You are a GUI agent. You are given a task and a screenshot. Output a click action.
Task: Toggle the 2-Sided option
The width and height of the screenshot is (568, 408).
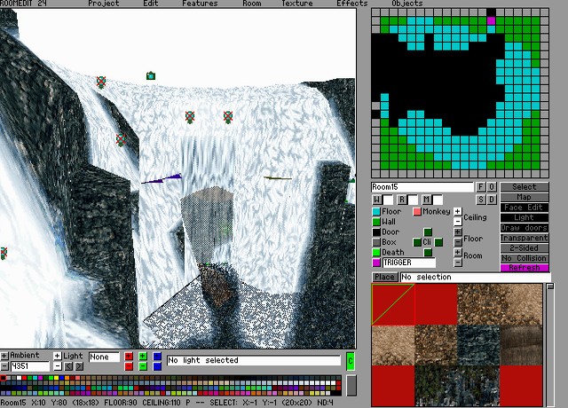point(525,247)
